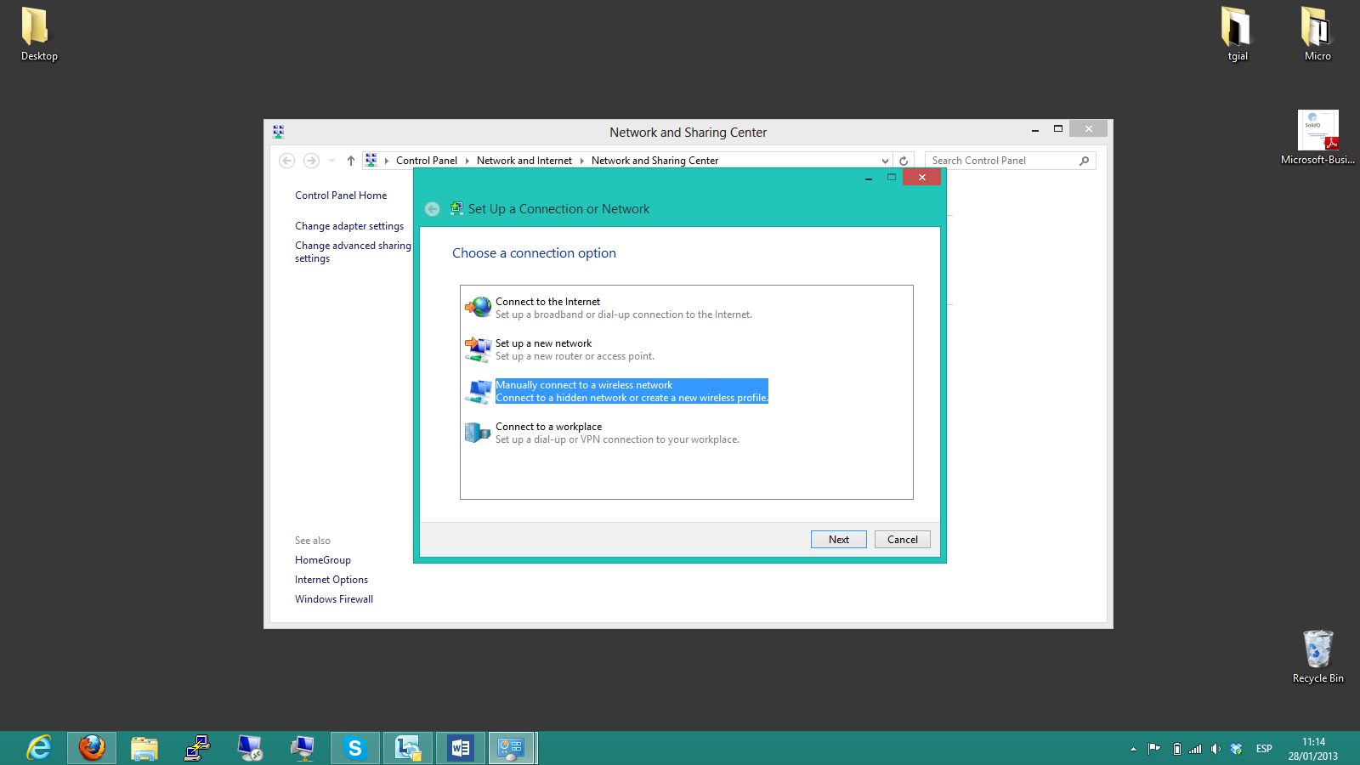The height and width of the screenshot is (765, 1360).
Task: Open Firefox from the taskbar
Action: pyautogui.click(x=92, y=748)
